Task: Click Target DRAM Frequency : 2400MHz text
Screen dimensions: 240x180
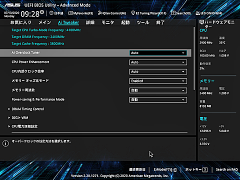Action: coord(38,37)
